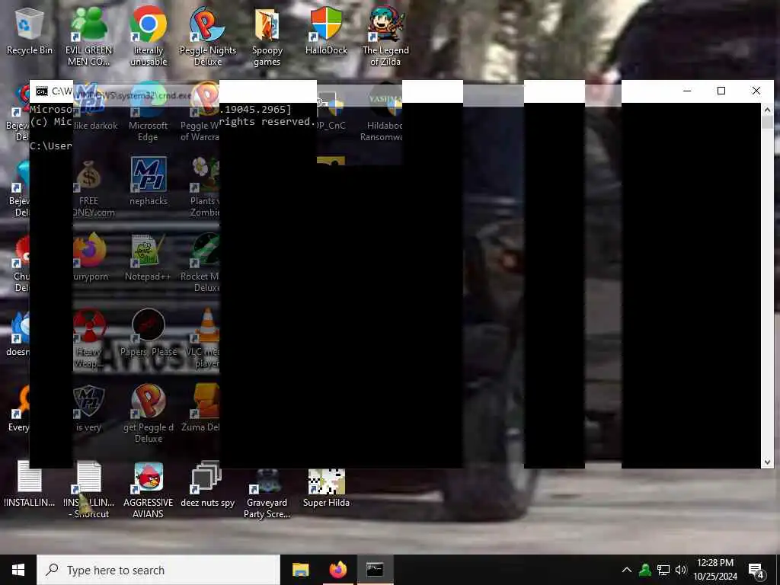Image resolution: width=780 pixels, height=585 pixels.
Task: Select the Command Prompt taskbar button
Action: point(375,570)
